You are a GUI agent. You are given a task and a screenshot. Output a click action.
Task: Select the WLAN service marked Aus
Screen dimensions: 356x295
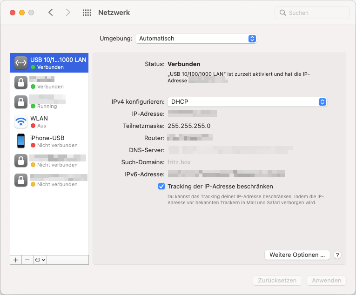coord(51,122)
